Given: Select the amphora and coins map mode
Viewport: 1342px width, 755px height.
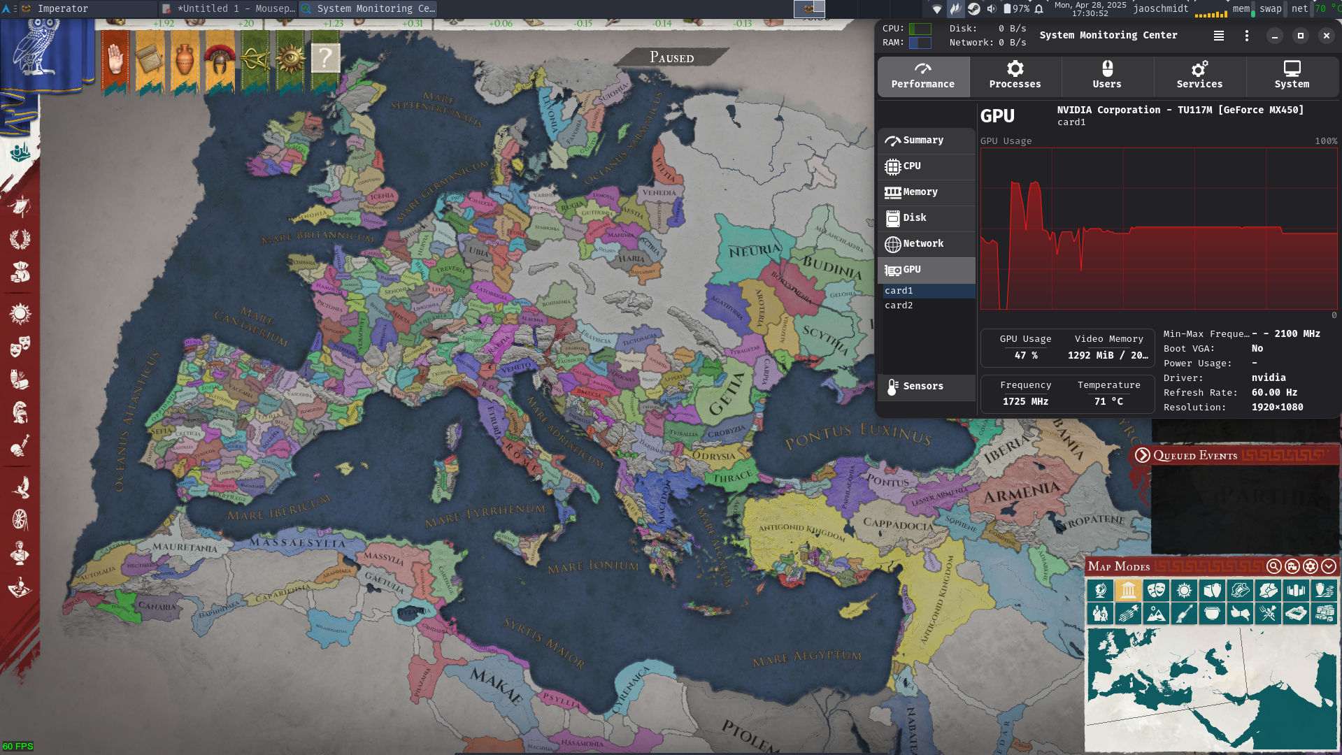Looking at the screenshot, I should 1324,591.
